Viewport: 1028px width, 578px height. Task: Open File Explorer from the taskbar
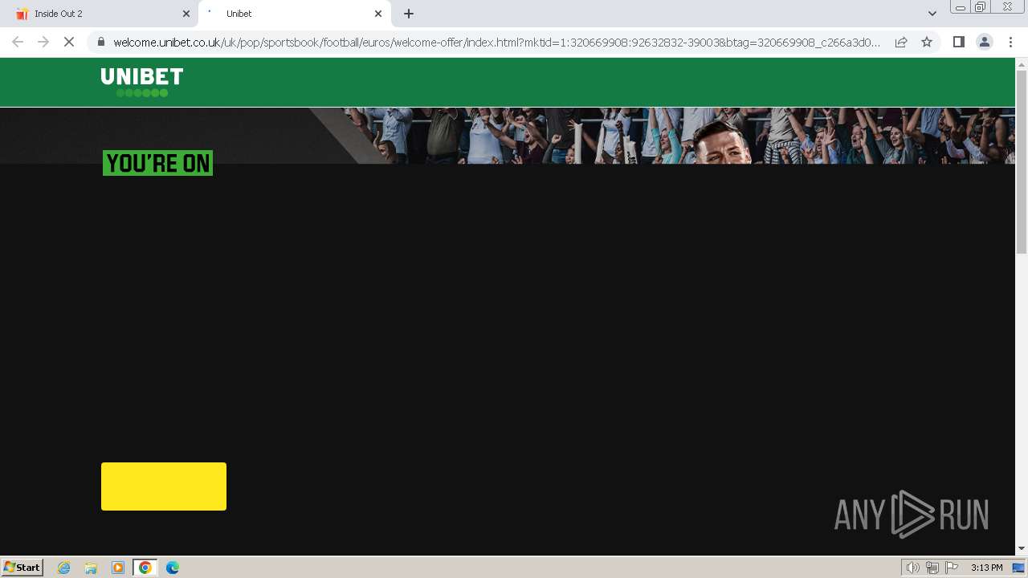(x=91, y=568)
